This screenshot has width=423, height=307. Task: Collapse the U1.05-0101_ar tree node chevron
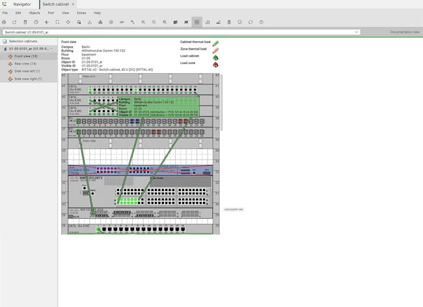point(51,49)
